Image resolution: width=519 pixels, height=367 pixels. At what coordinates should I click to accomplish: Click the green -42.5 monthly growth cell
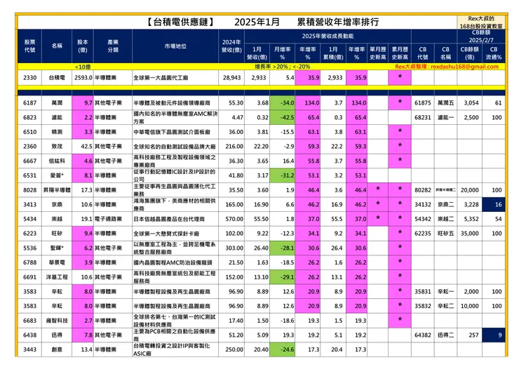(x=283, y=117)
